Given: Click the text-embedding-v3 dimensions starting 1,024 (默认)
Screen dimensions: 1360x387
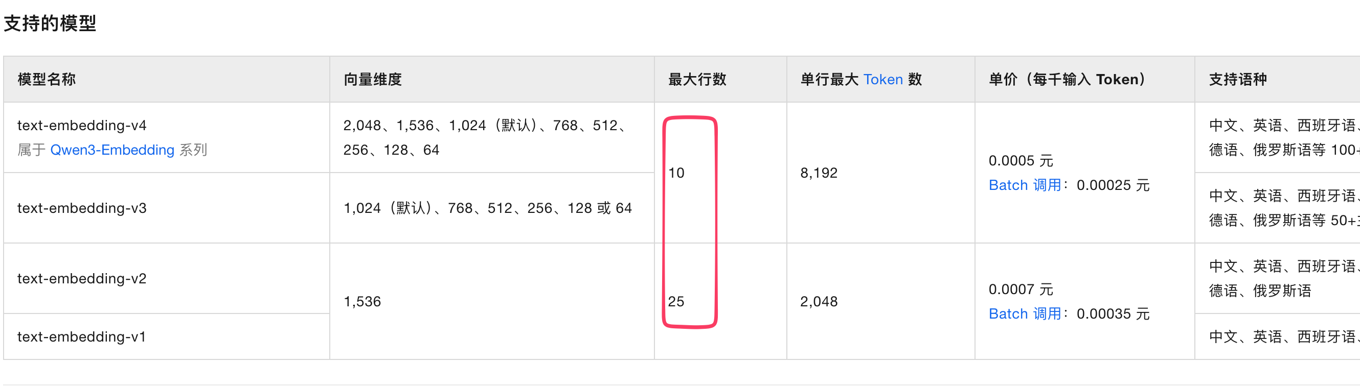Looking at the screenshot, I should [x=487, y=208].
